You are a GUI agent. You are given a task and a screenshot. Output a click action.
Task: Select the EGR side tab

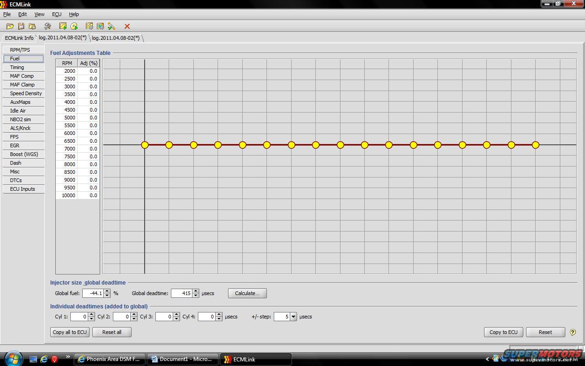(23, 145)
